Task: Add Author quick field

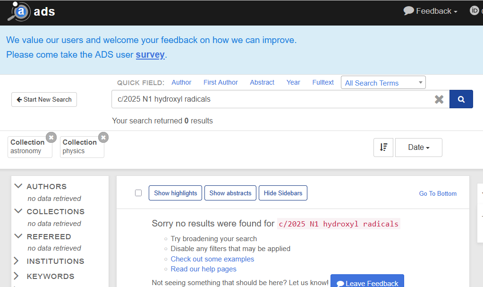Action: [181, 82]
